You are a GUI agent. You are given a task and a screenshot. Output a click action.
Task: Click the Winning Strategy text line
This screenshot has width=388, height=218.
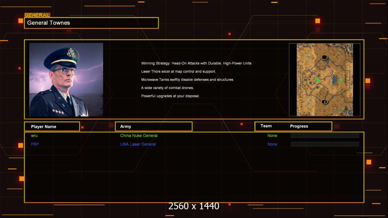tap(196, 63)
